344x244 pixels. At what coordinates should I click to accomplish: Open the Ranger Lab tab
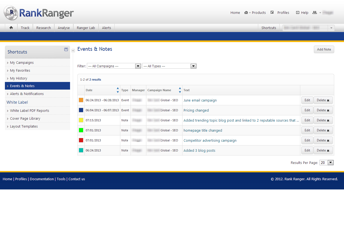86,28
